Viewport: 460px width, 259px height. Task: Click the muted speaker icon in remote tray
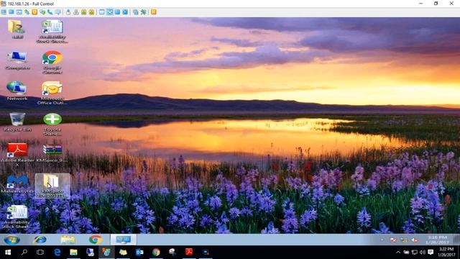[x=415, y=240]
